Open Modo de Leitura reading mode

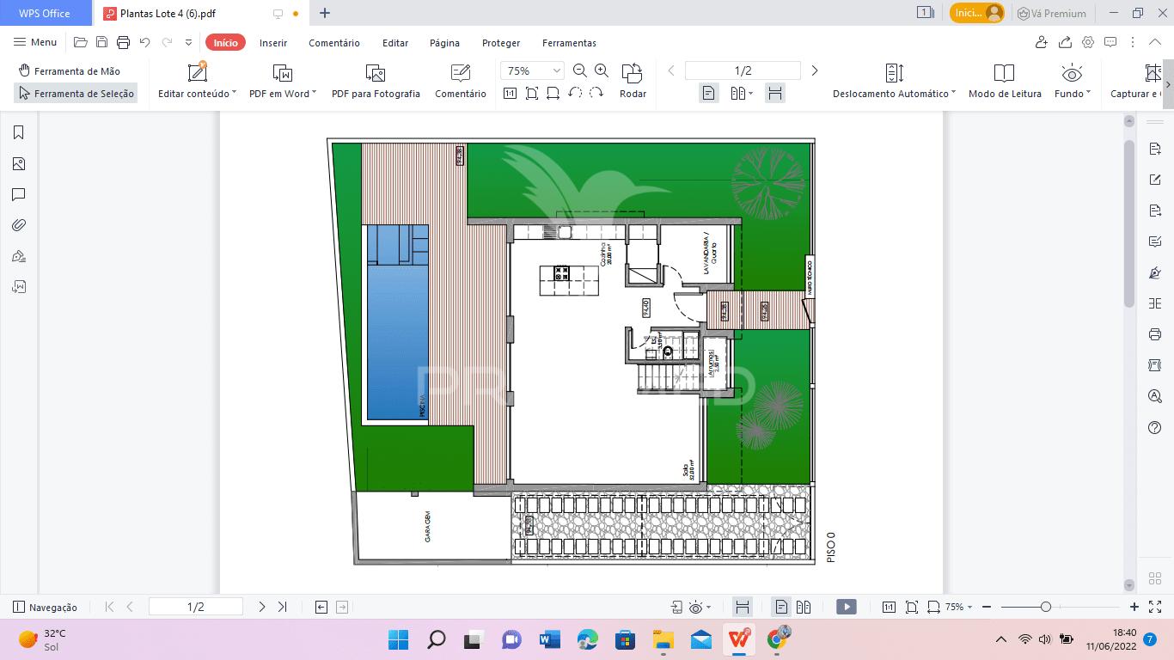pyautogui.click(x=1005, y=82)
